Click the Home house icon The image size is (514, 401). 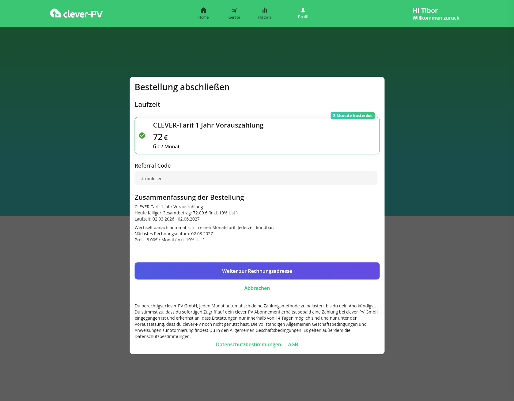(x=203, y=10)
